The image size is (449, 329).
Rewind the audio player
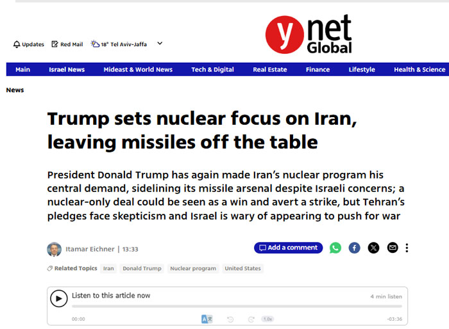(231, 319)
